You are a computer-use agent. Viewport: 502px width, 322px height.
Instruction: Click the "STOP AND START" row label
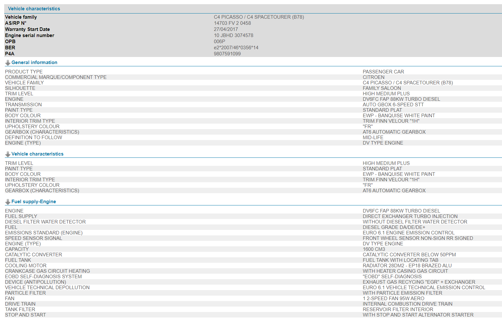(x=25, y=315)
